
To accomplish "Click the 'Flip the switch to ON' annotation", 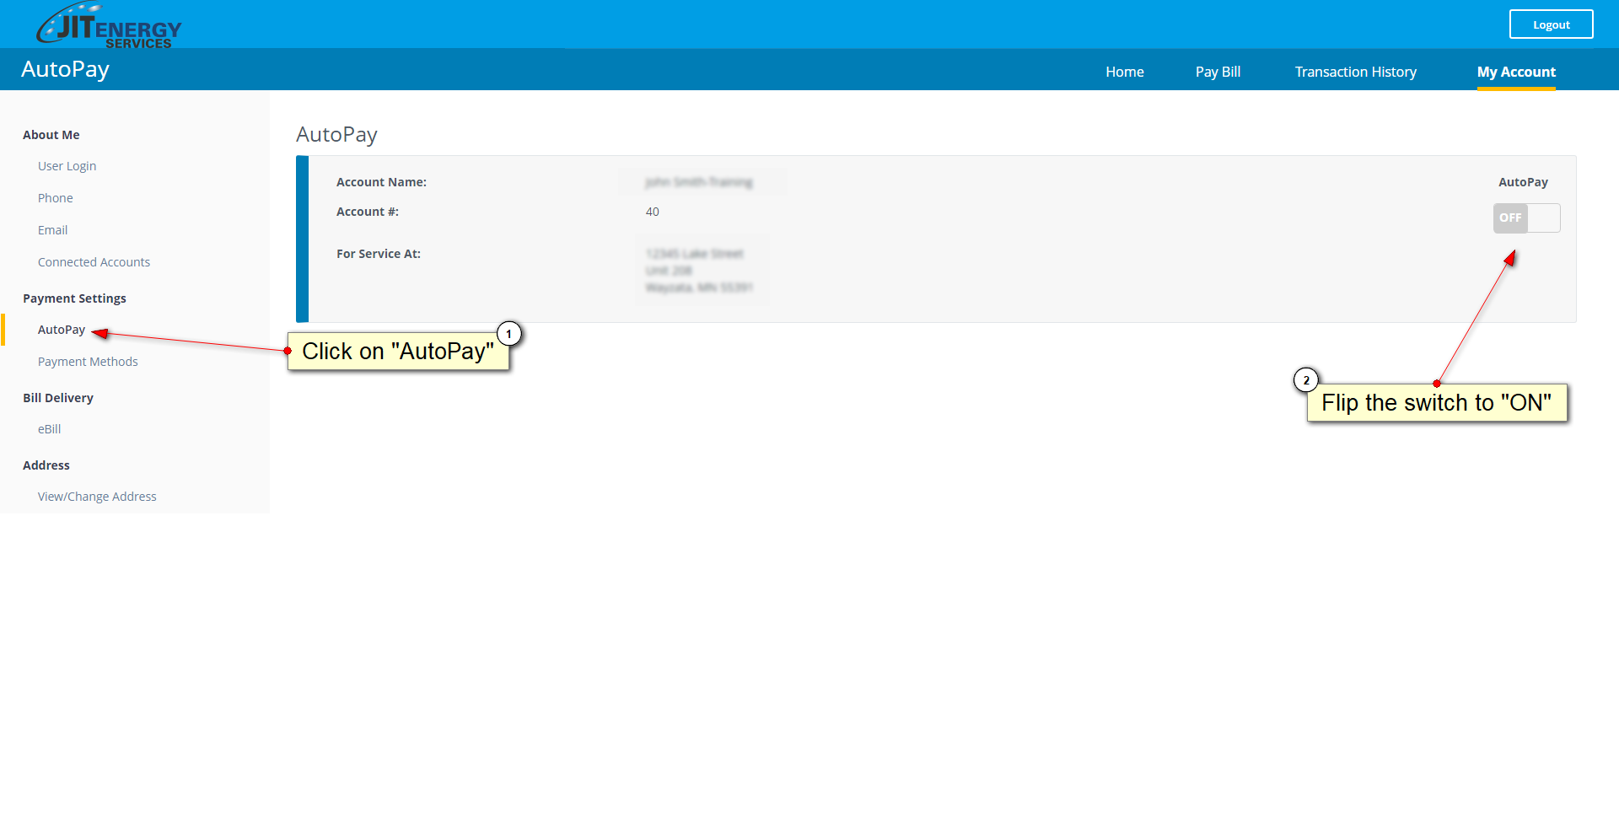I will (x=1436, y=403).
